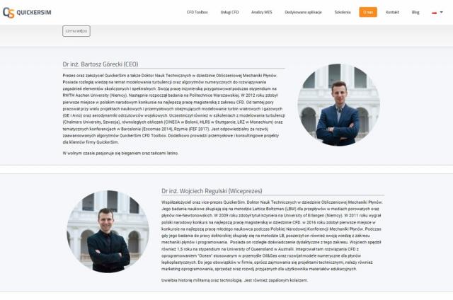This screenshot has width=453, height=300.
Task: Click the Polish flag language icon
Action: coord(434,13)
